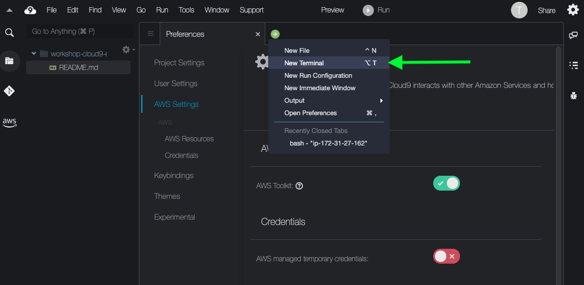Enable AWS managed temporary credentials toggle
584x285 pixels.
pyautogui.click(x=446, y=256)
